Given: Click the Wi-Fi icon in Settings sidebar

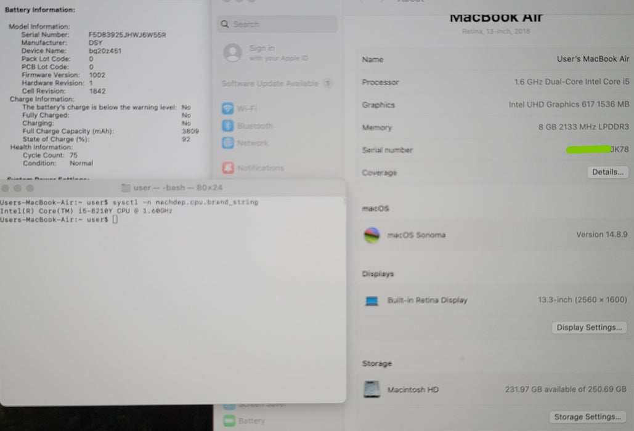Looking at the screenshot, I should [x=227, y=108].
